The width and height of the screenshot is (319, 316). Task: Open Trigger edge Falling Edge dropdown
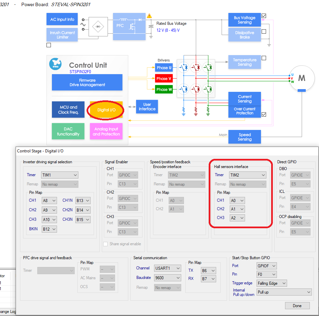click(272, 283)
